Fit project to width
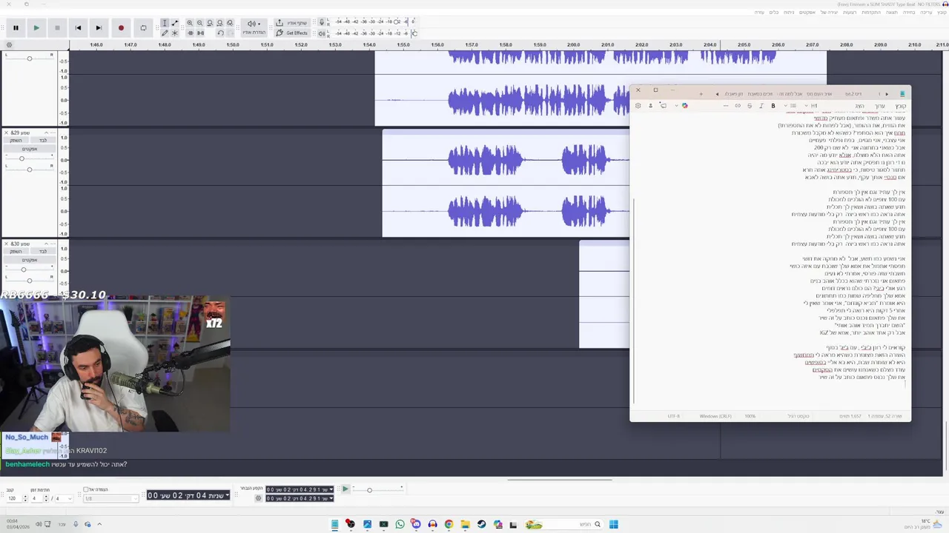 (x=220, y=23)
